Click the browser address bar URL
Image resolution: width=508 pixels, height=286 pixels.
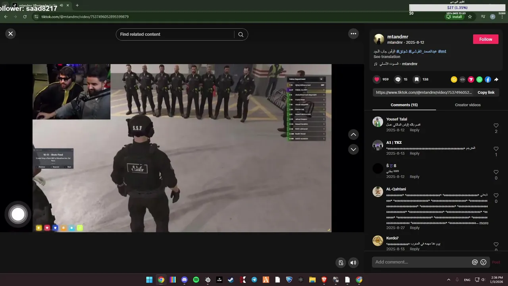pyautogui.click(x=85, y=17)
